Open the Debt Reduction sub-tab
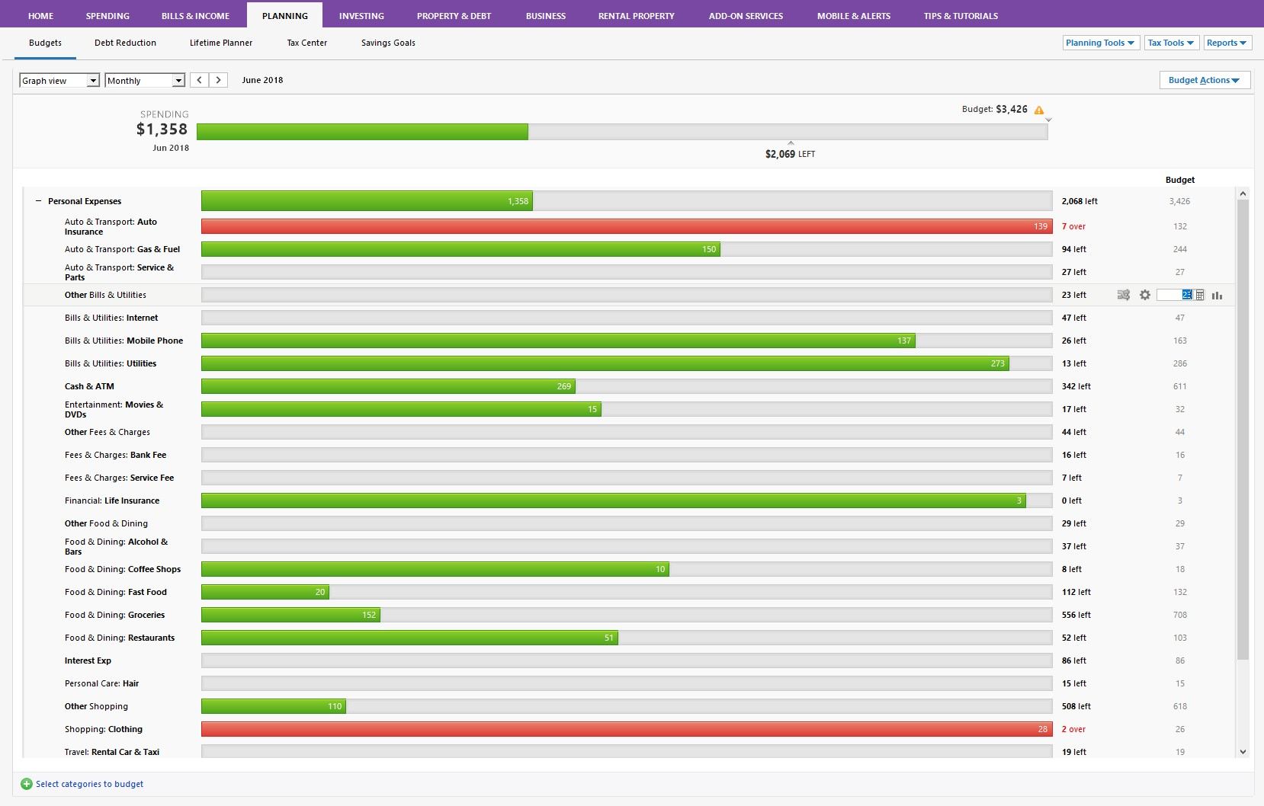 click(125, 43)
